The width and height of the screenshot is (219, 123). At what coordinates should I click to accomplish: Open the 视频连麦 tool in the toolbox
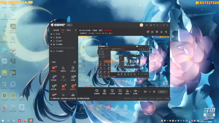[53, 78]
